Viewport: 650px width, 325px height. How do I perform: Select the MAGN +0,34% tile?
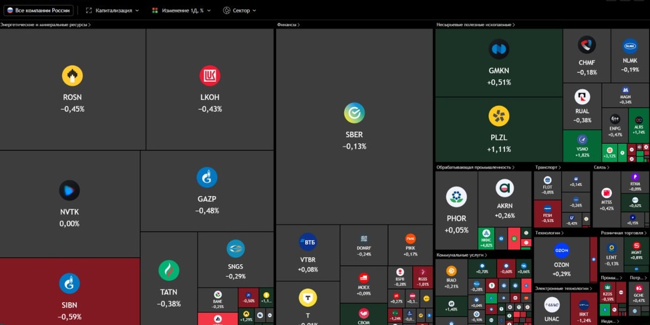click(625, 95)
